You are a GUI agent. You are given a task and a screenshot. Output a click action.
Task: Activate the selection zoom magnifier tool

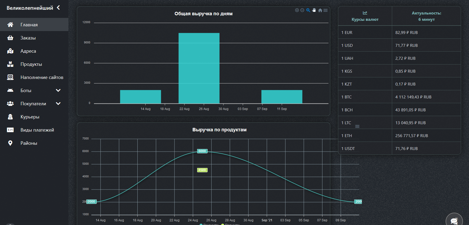click(308, 10)
